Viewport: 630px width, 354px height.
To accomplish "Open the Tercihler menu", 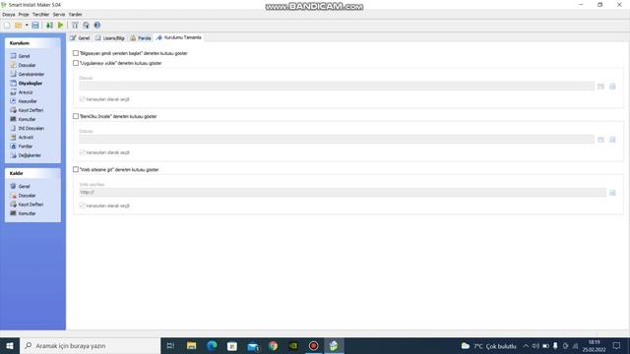I will [x=40, y=15].
